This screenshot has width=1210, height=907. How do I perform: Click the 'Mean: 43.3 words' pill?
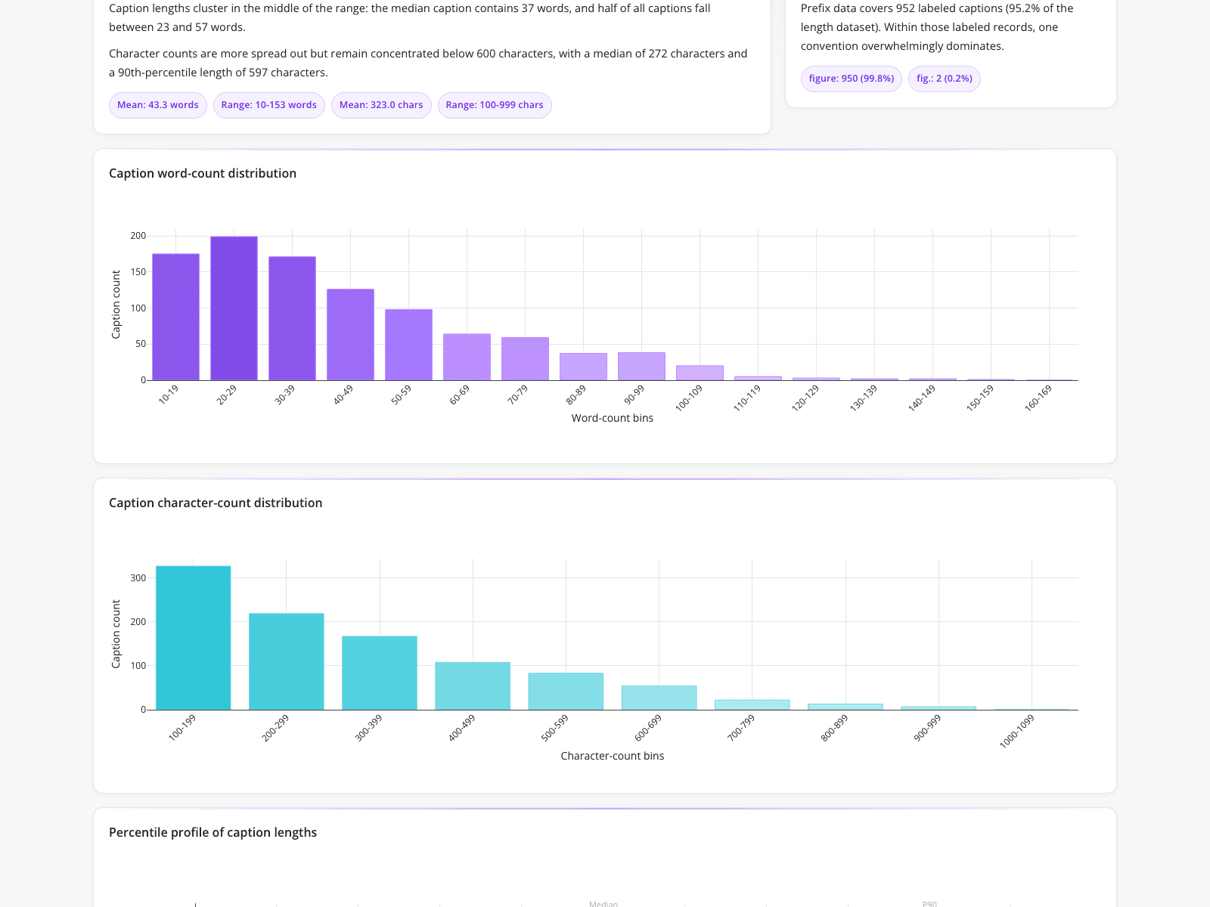click(157, 105)
